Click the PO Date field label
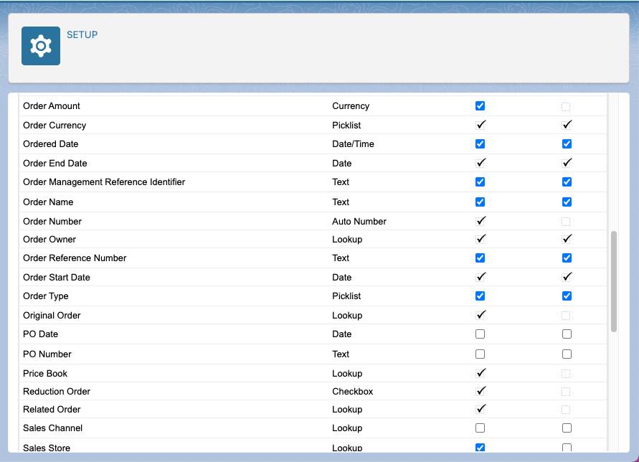Screen dimensions: 639x462 click(40, 334)
